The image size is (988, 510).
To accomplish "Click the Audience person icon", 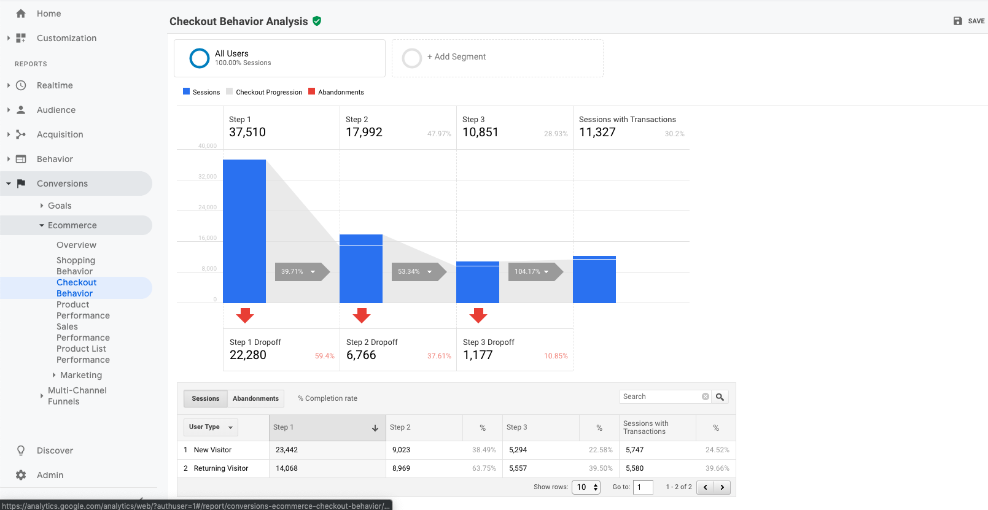I will 21,110.
